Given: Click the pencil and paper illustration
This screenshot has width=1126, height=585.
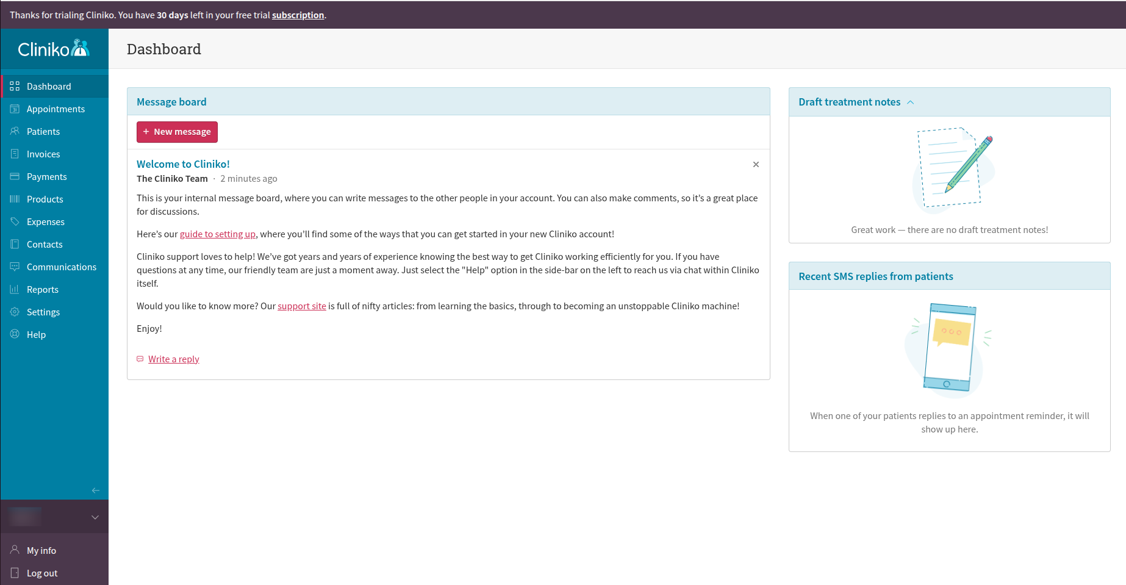Looking at the screenshot, I should pos(953,170).
